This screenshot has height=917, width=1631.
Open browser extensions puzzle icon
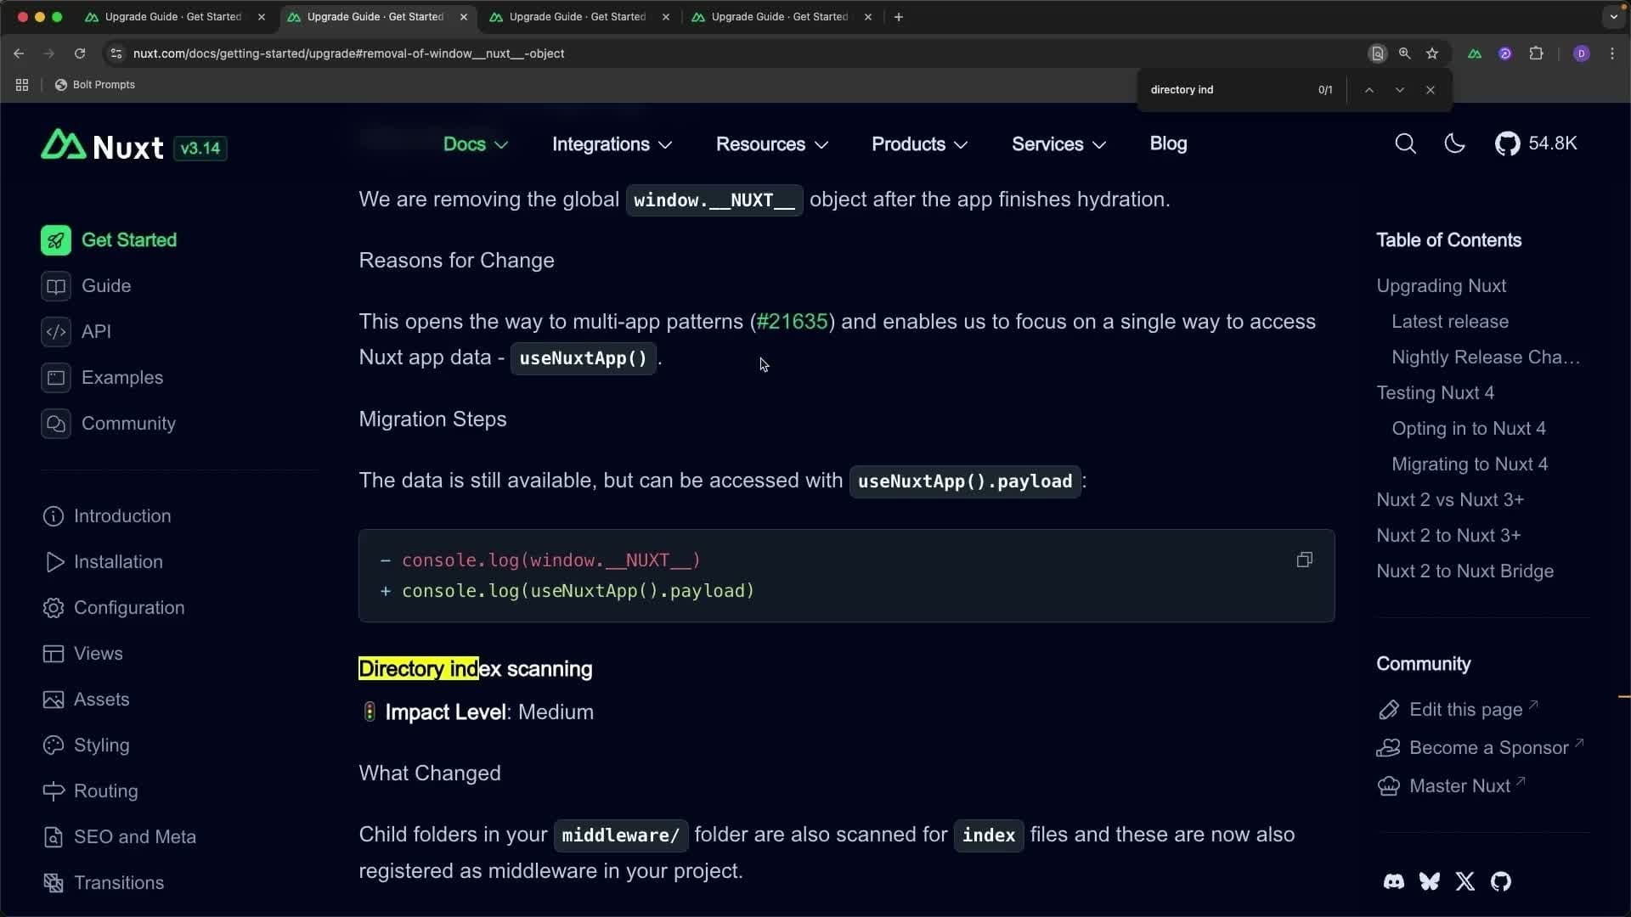coord(1536,53)
